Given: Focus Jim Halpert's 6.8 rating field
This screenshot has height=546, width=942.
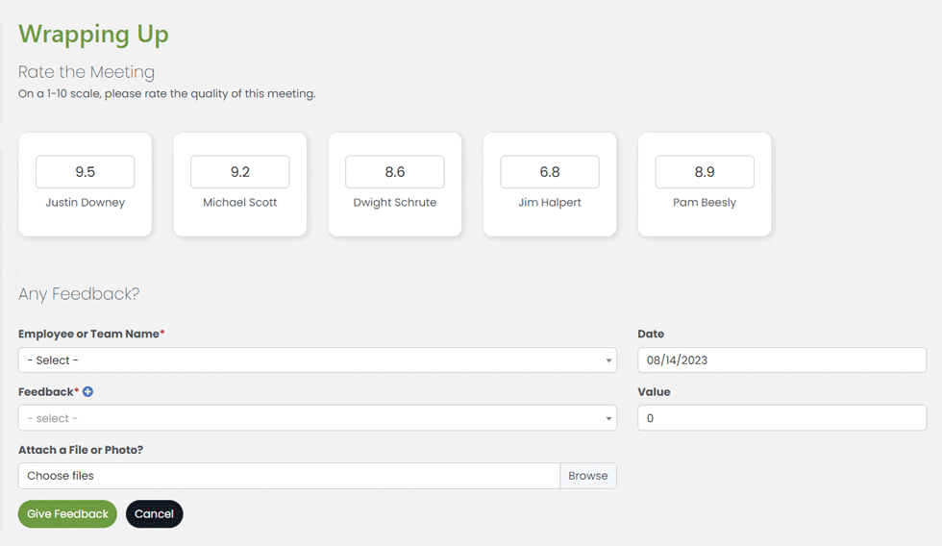Looking at the screenshot, I should point(549,172).
